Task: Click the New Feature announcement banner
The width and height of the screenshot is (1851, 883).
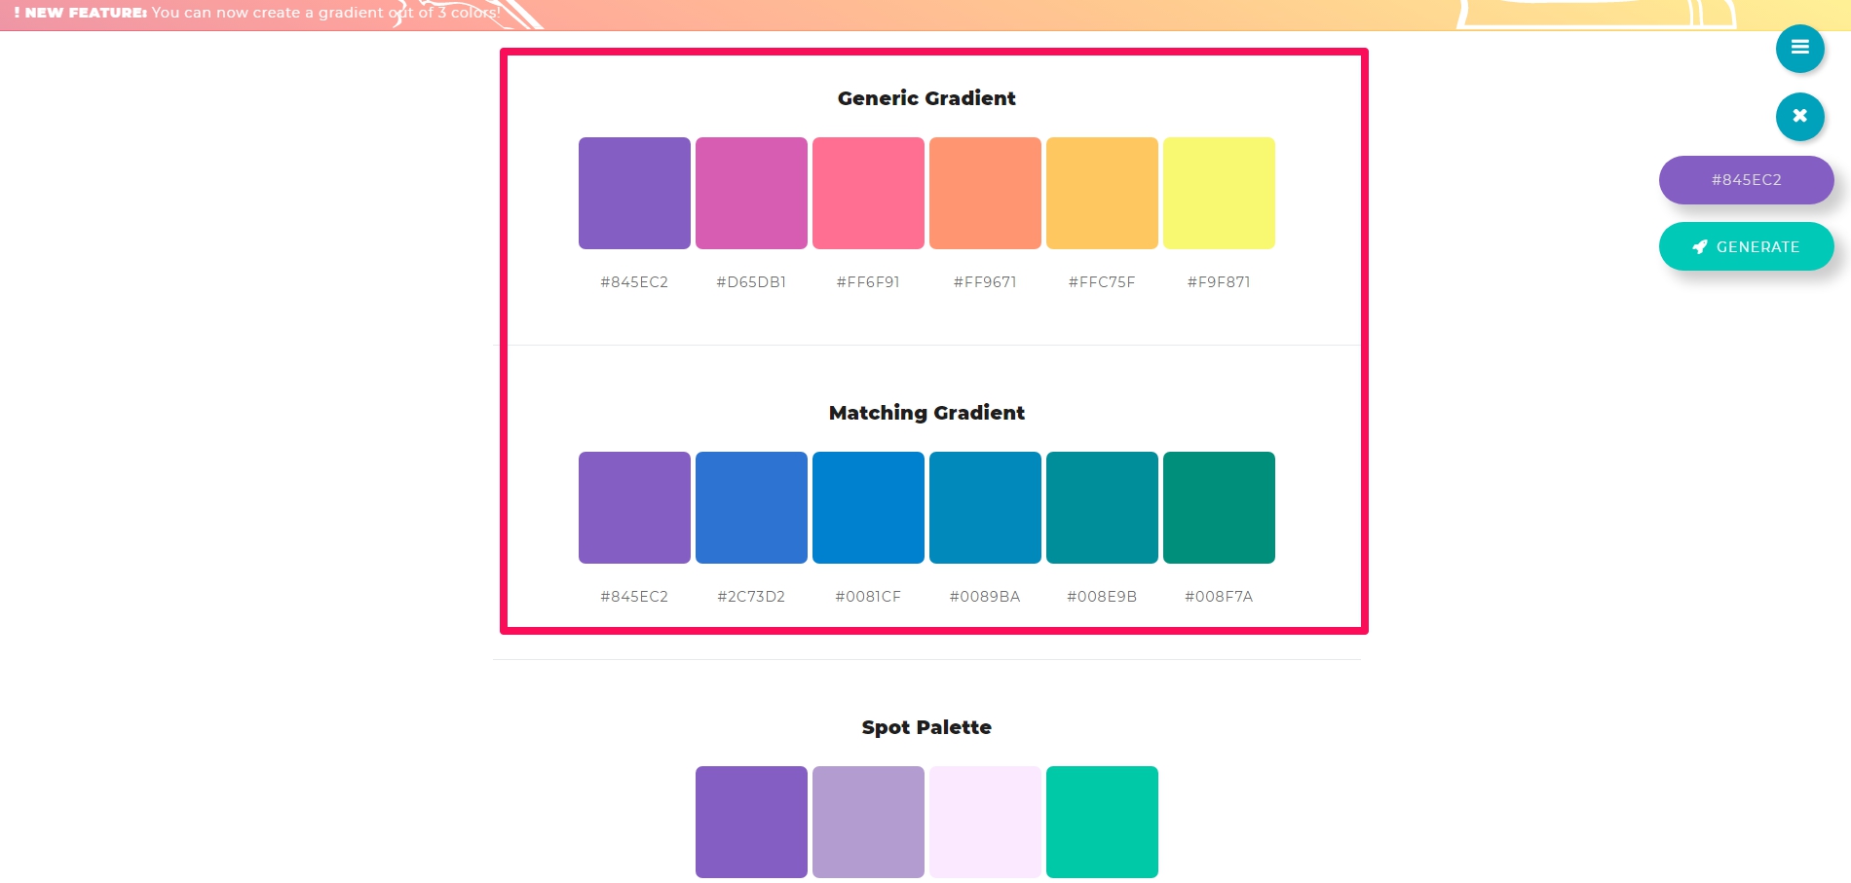Action: click(x=925, y=15)
